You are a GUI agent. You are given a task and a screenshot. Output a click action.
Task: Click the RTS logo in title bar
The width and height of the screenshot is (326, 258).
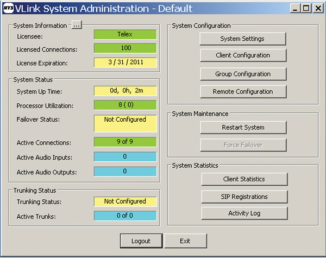tap(10, 9)
